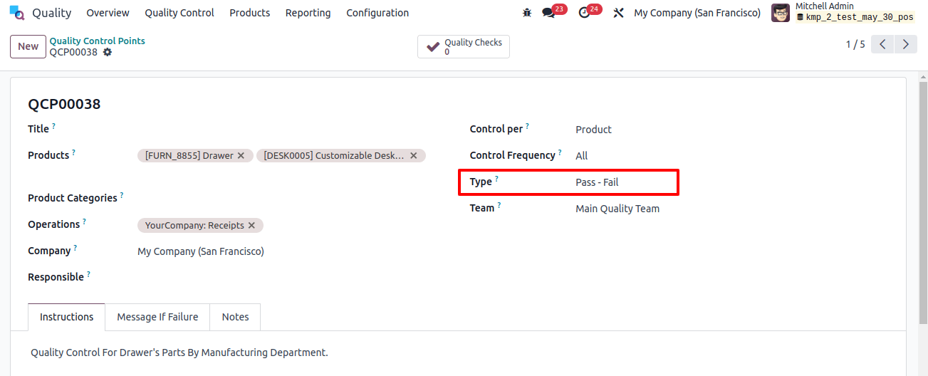
Task: Show the Control Frequency help tooltip
Action: tap(560, 152)
